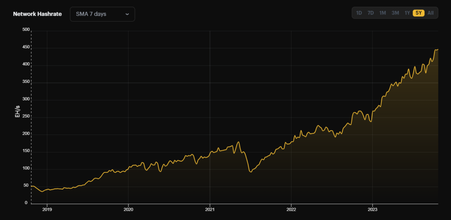Open the SMA 7 days dropdown

click(x=102, y=14)
